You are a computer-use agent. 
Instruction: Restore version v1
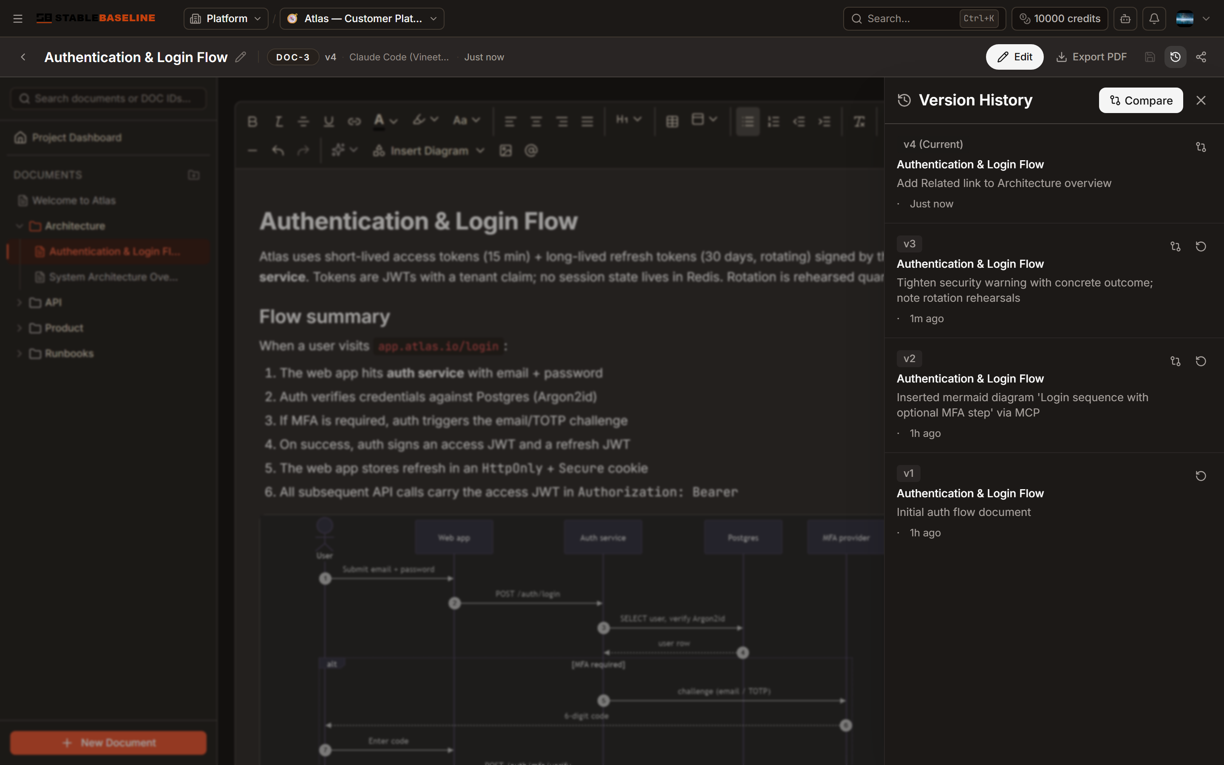click(x=1201, y=476)
